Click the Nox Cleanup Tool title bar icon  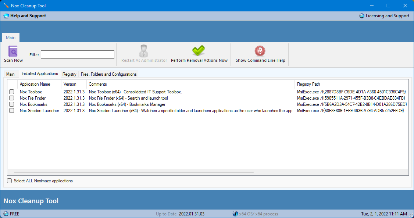(6, 6)
